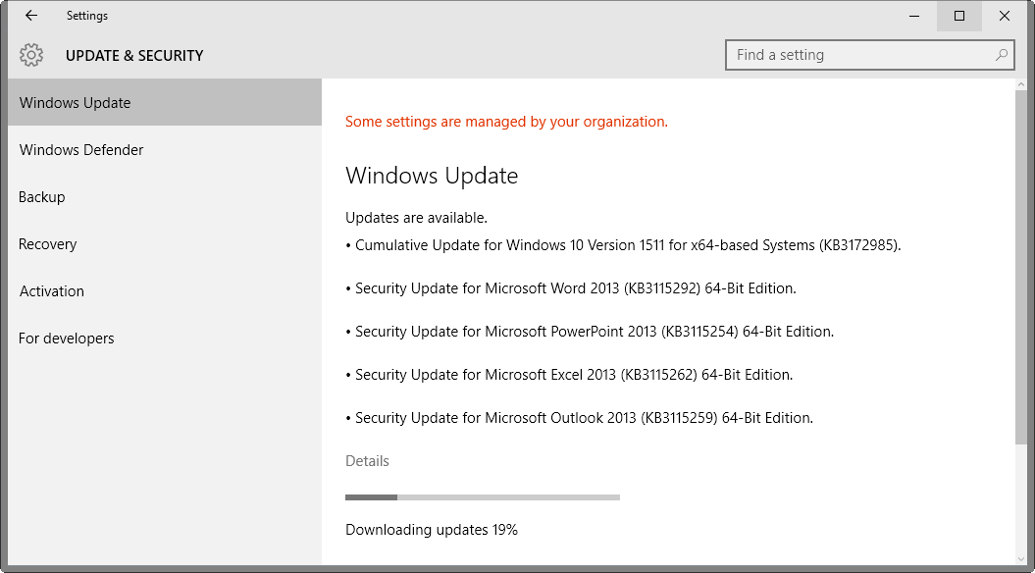
Task: Click the 'Find a setting' search field
Action: (869, 55)
